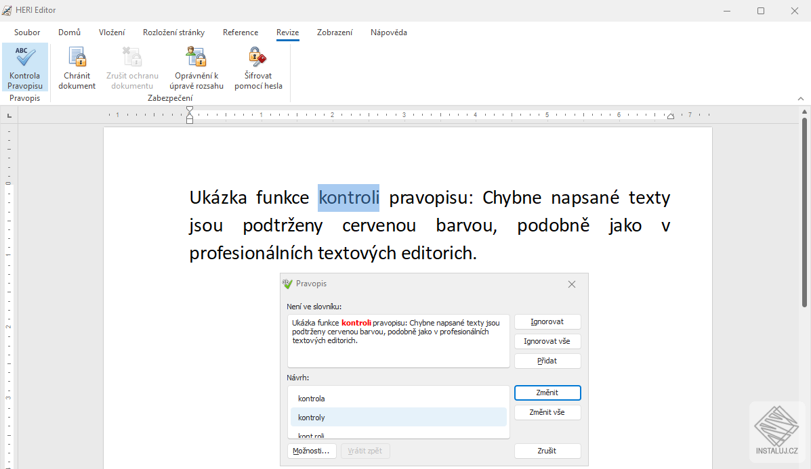Click the word 'profesionálních' in the document
811x469 pixels.
[251, 253]
